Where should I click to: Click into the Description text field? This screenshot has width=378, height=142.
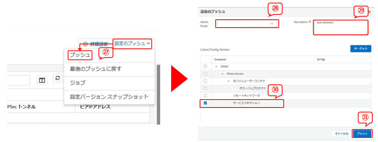pos(341,27)
